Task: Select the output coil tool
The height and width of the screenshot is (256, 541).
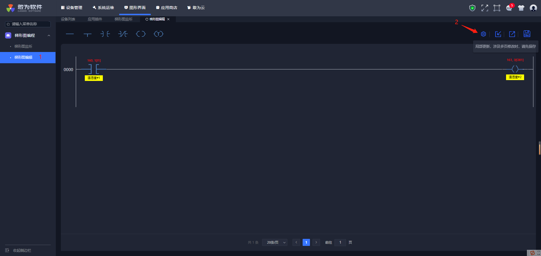Action: 141,34
